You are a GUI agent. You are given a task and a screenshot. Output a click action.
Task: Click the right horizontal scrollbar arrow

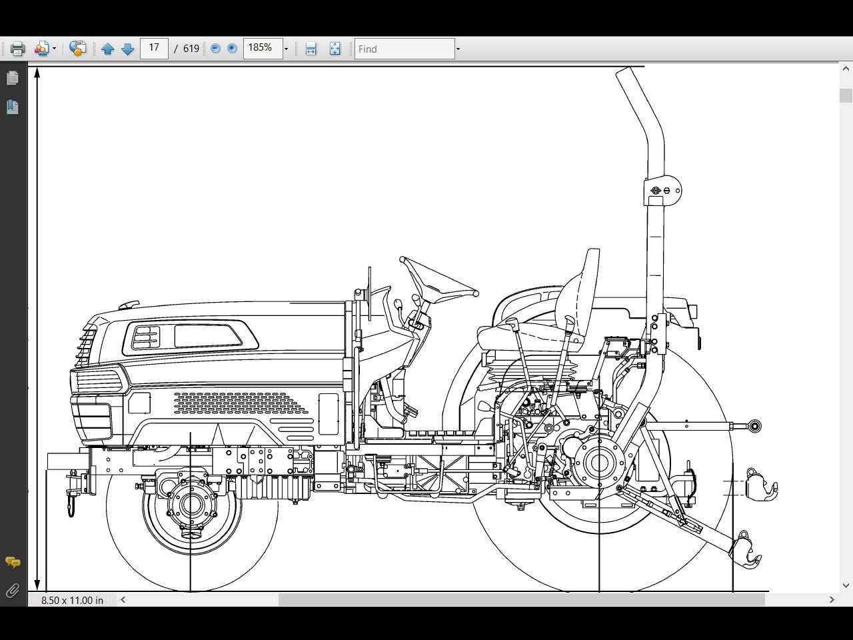click(x=832, y=599)
